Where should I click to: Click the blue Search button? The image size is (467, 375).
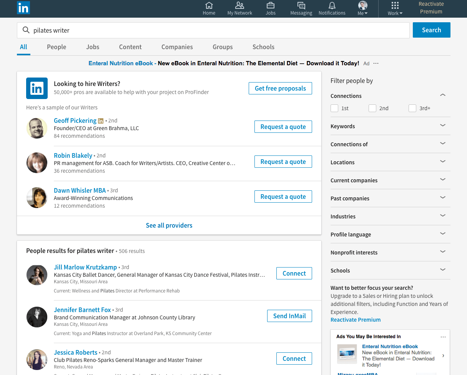click(432, 30)
